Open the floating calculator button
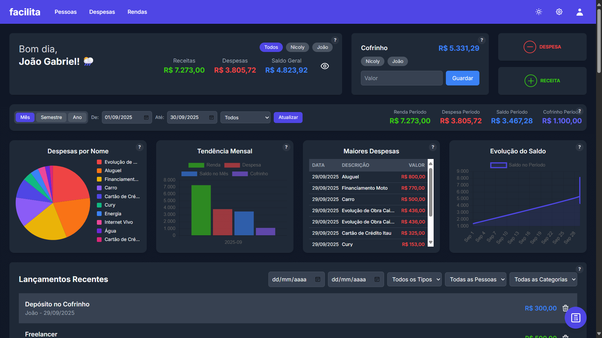Image resolution: width=602 pixels, height=338 pixels. tap(576, 317)
